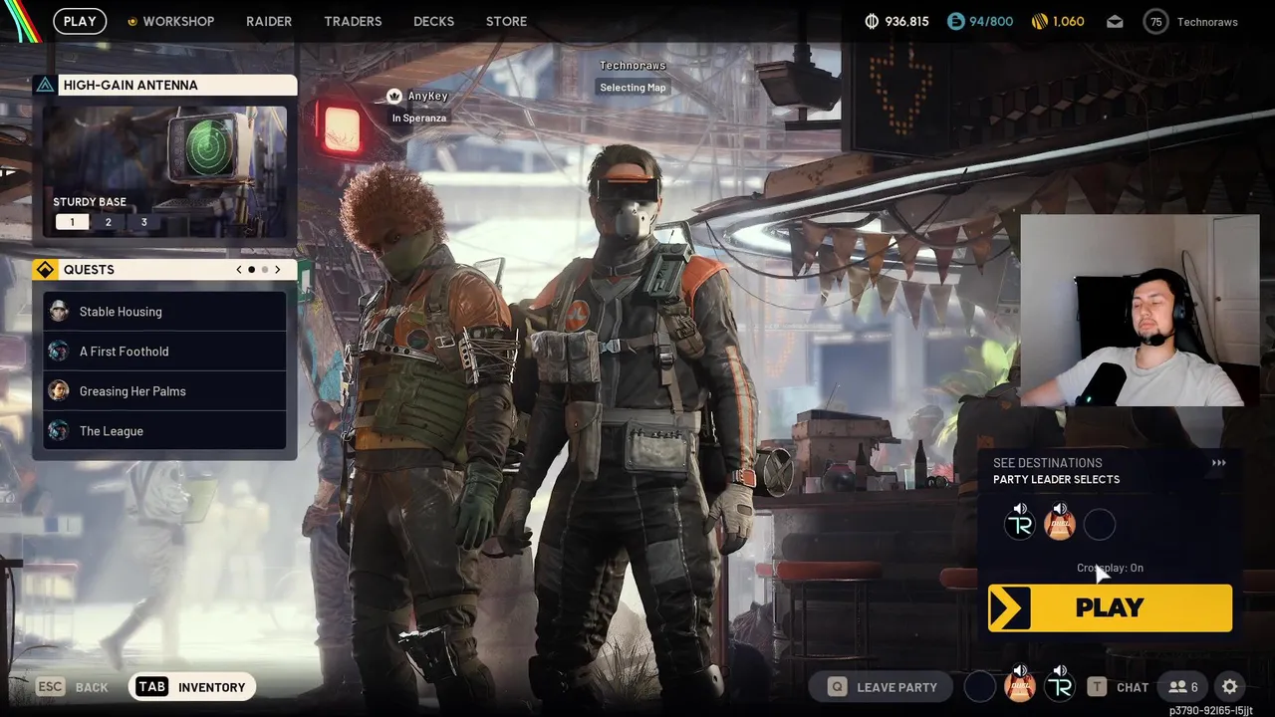Select the second quests page dot
The width and height of the screenshot is (1275, 717).
[264, 270]
